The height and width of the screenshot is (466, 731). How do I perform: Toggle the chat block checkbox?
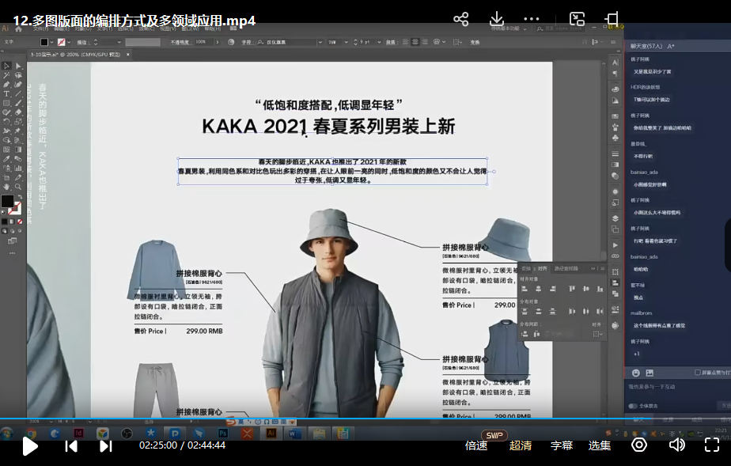tap(697, 373)
